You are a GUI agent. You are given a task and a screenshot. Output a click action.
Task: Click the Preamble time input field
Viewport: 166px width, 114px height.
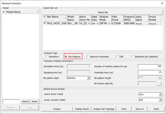point(149,72)
